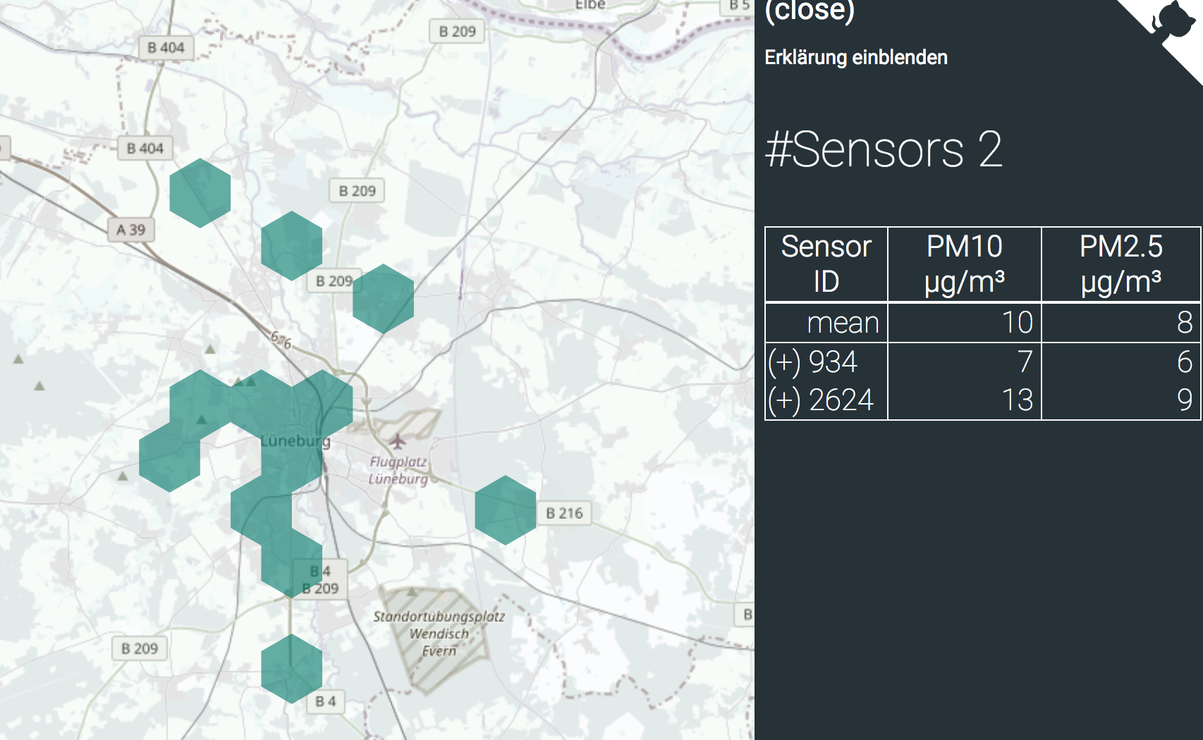Select the hexagon northeast of Lüneburg center
The width and height of the screenshot is (1203, 740).
[322, 405]
